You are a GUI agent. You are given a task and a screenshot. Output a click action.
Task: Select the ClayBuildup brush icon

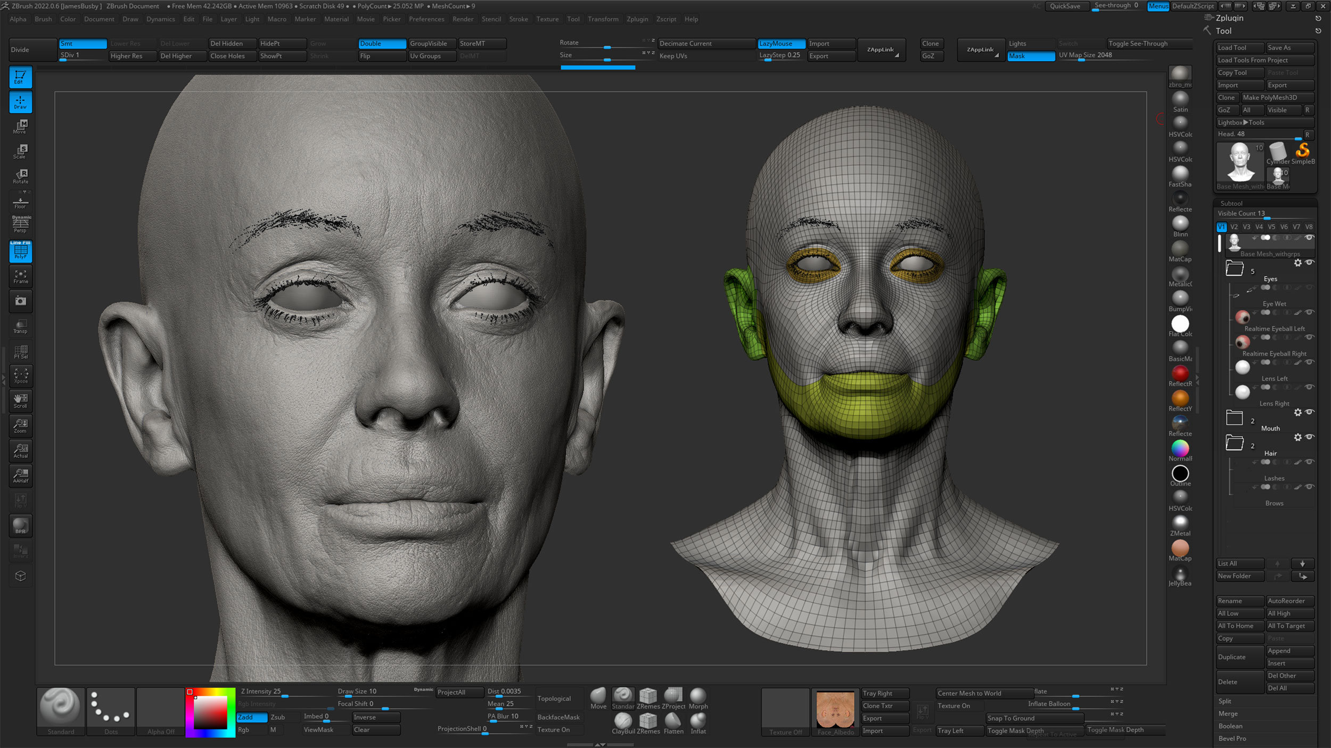(x=623, y=721)
